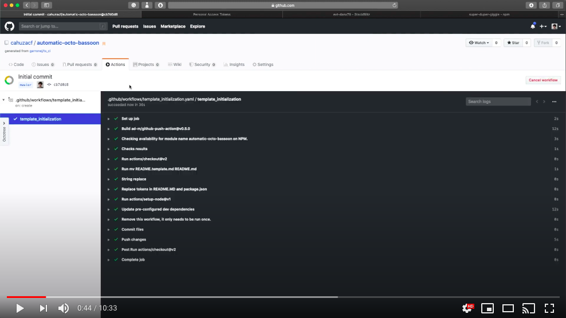Expand Build ad-m/github-push-action step
566x318 pixels.
click(108, 129)
